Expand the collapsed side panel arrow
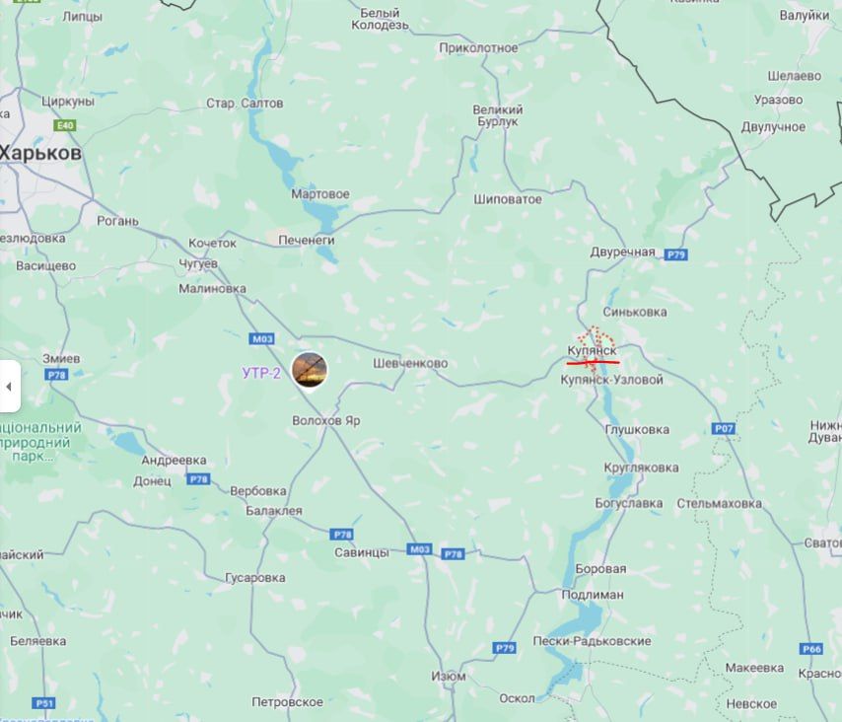 tap(9, 387)
